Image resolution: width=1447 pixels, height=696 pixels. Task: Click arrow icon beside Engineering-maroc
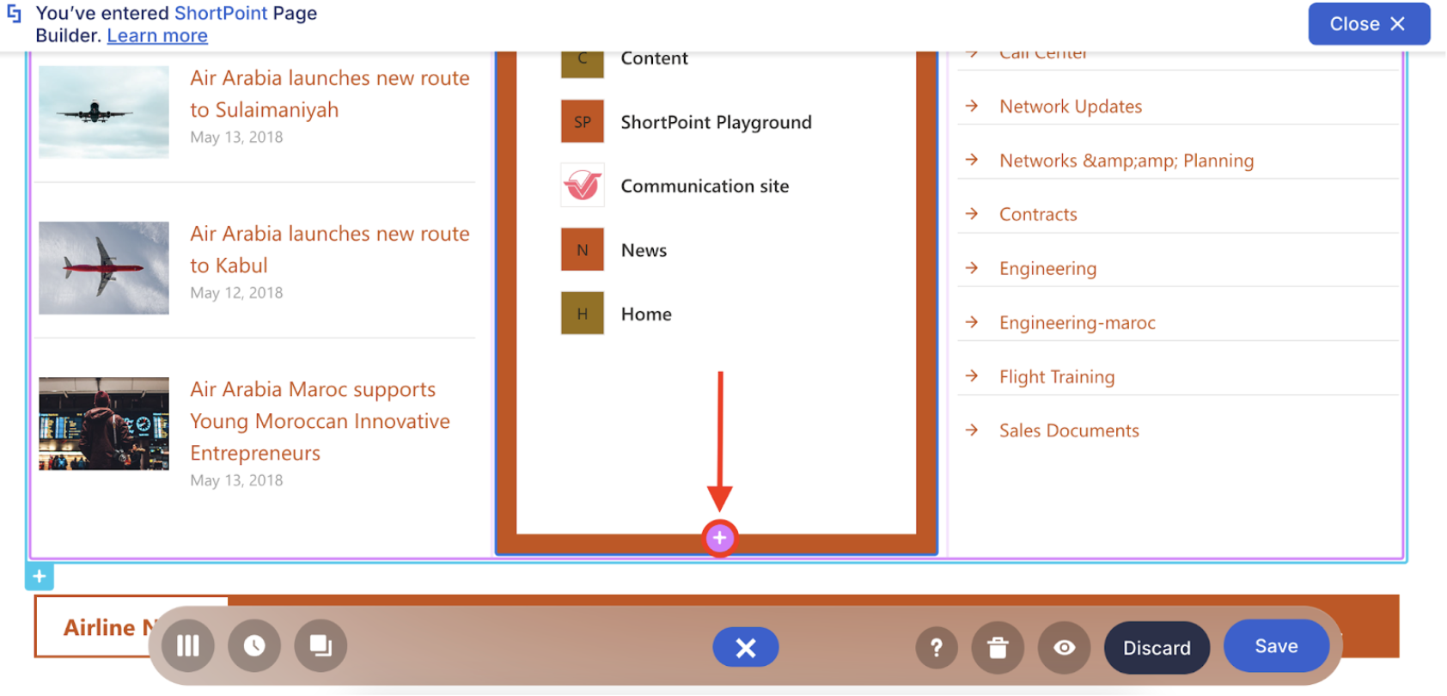[x=972, y=322]
